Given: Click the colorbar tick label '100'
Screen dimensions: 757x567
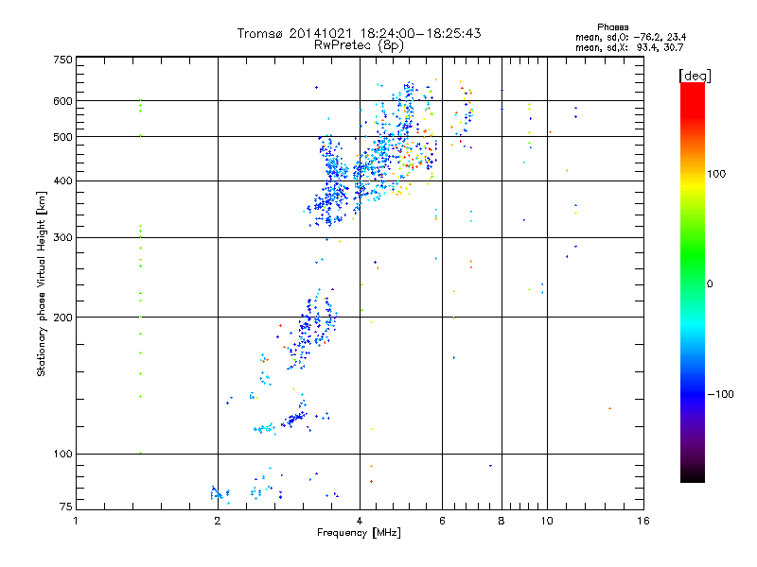Looking at the screenshot, I should pos(716,174).
